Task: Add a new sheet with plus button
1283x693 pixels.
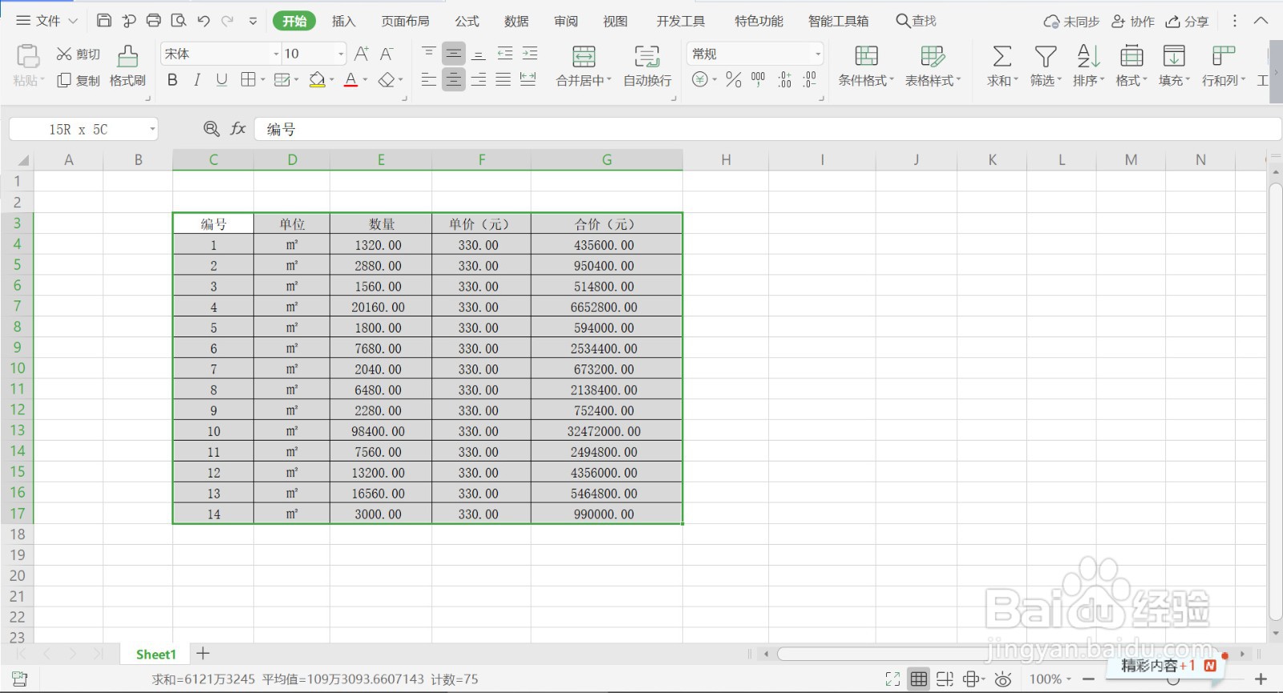Action: (203, 654)
